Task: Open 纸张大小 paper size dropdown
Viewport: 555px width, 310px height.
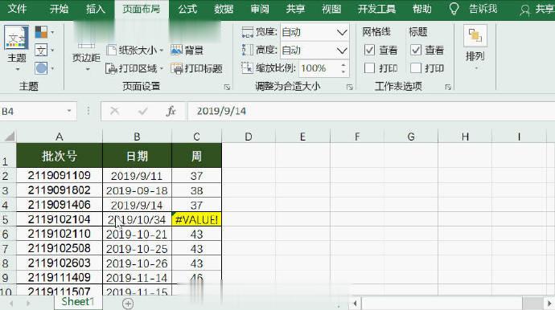Action: click(134, 50)
